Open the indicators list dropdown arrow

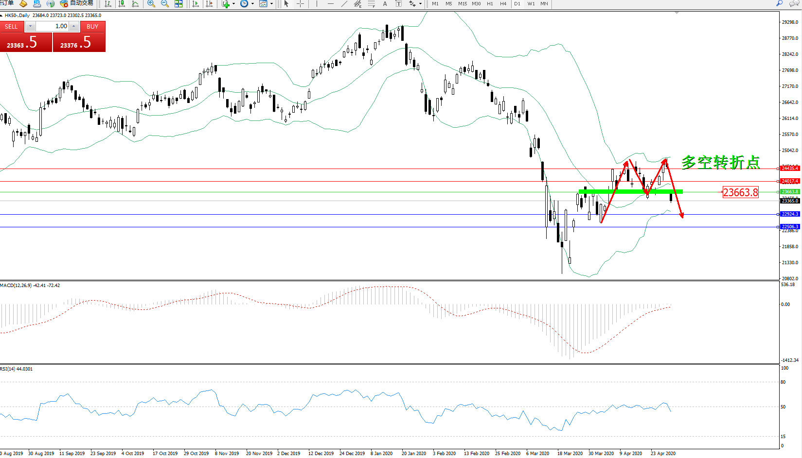(234, 4)
